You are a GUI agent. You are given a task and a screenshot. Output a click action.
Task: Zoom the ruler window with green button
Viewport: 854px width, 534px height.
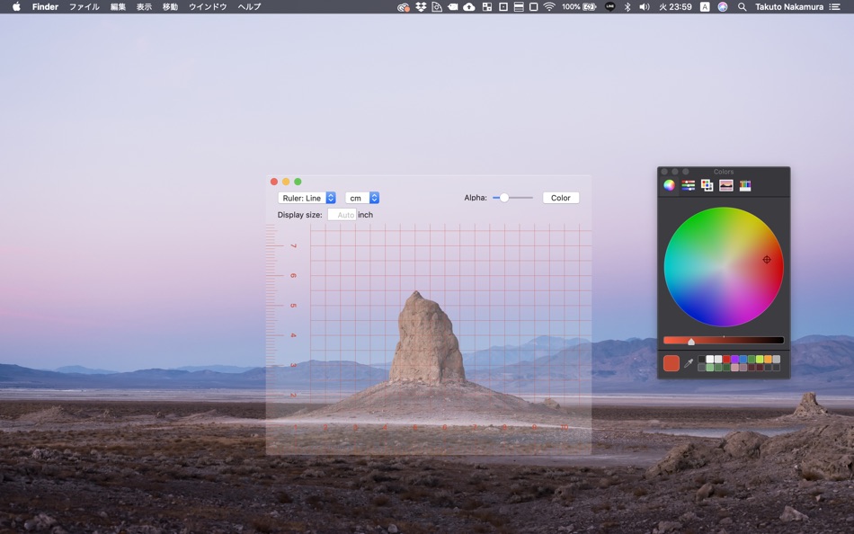298,182
